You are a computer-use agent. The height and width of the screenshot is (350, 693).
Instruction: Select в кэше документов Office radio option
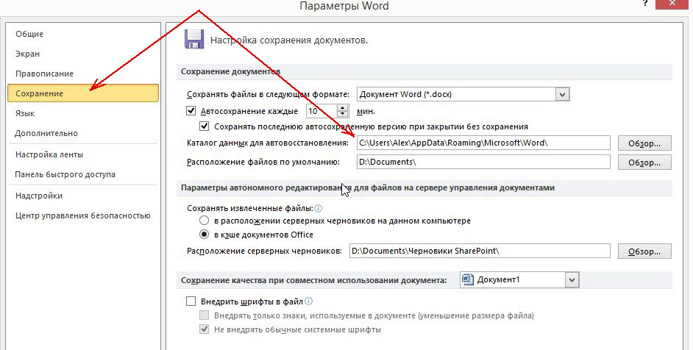click(x=204, y=235)
